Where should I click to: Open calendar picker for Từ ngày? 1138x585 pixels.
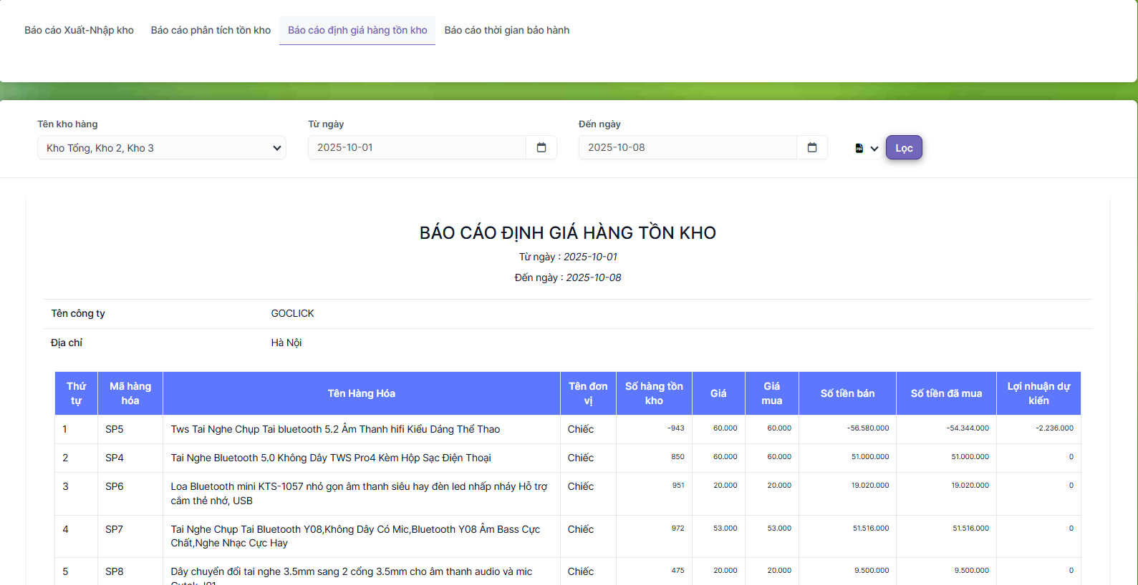[541, 147]
